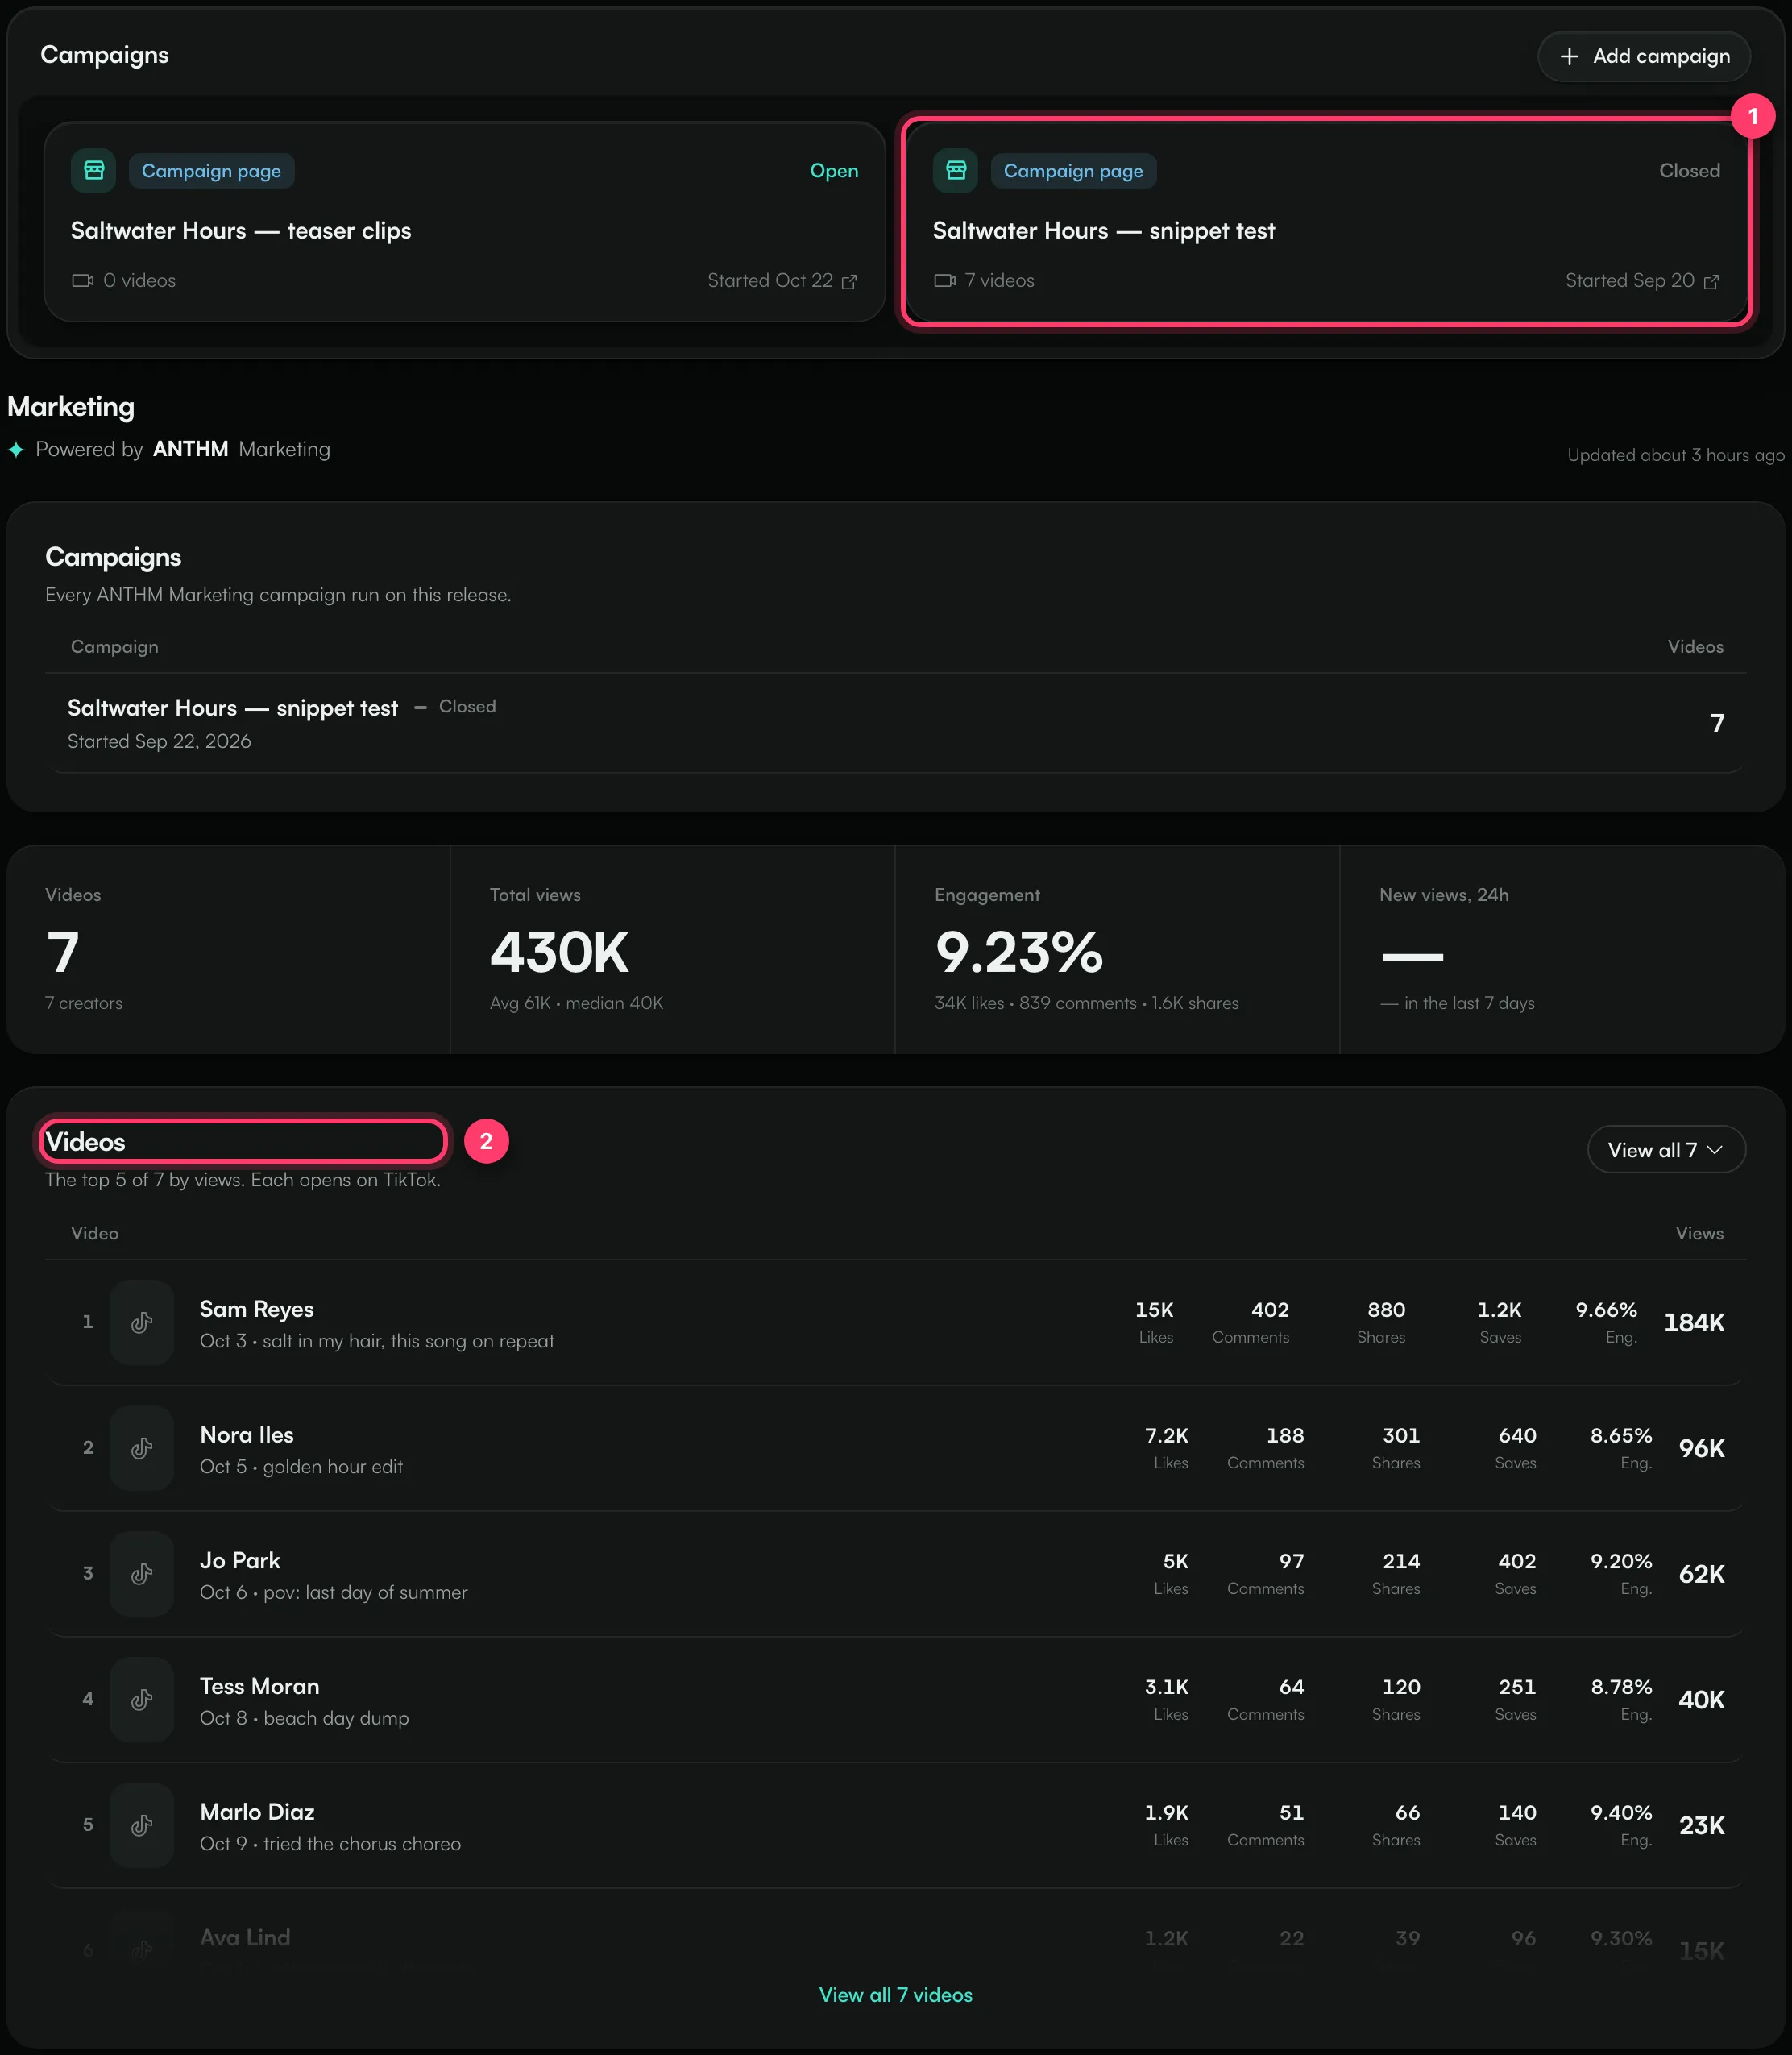
Task: Click the Campaign page tag on the teaser clips card
Action: pos(211,171)
